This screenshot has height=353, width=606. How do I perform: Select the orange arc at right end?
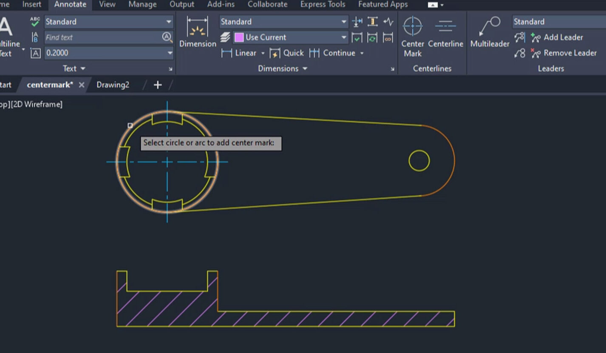point(454,161)
